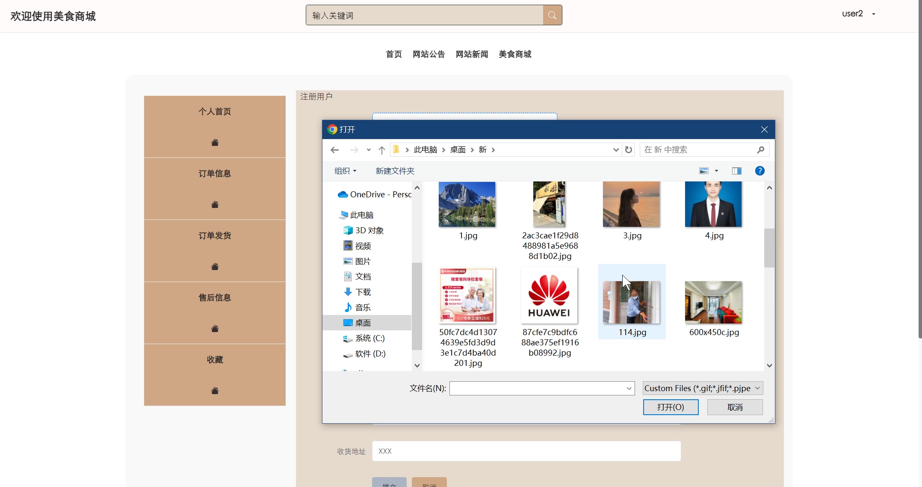
Task: Click the search magnifier in dialog search box
Action: tap(760, 150)
